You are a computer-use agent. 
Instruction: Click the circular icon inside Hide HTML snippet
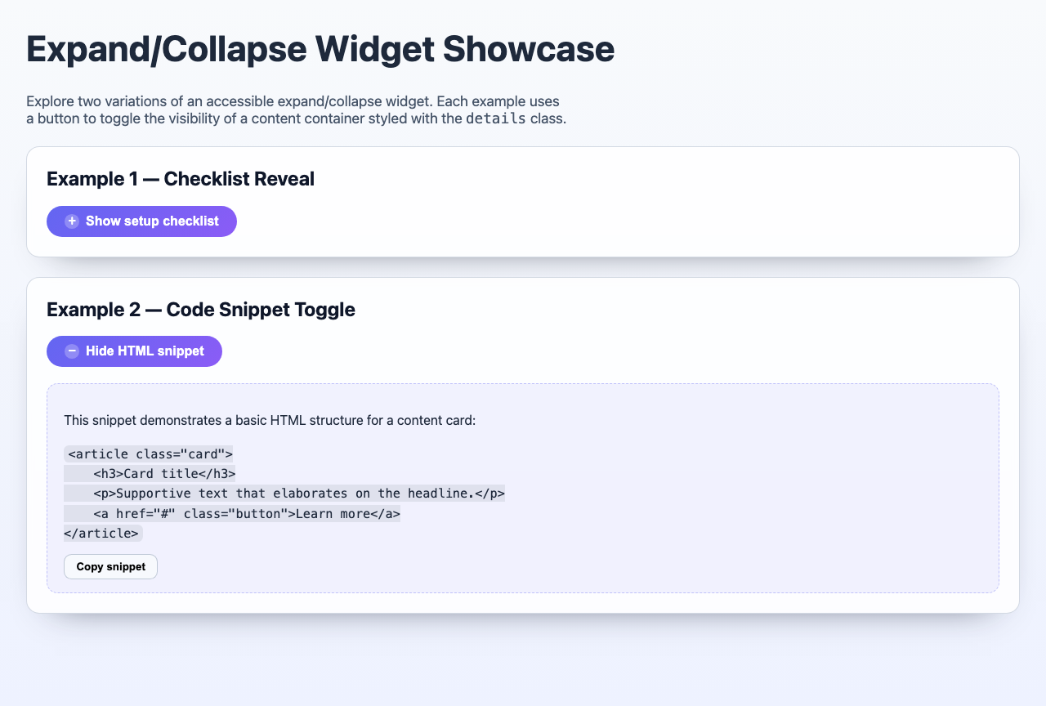click(x=72, y=351)
